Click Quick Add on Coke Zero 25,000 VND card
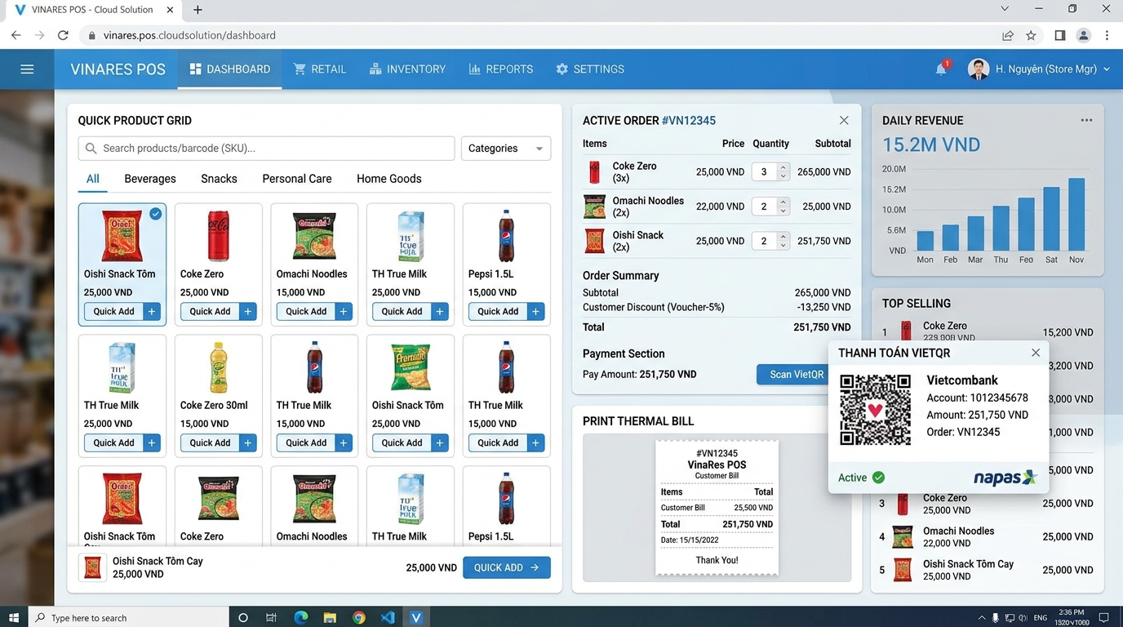Image resolution: width=1123 pixels, height=627 pixels. [210, 311]
